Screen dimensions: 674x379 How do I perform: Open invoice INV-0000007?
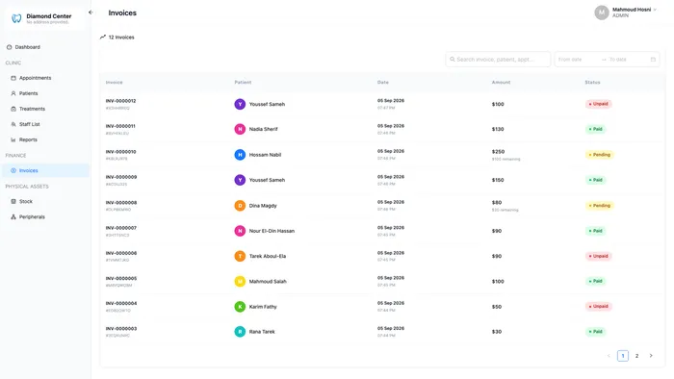coord(120,228)
